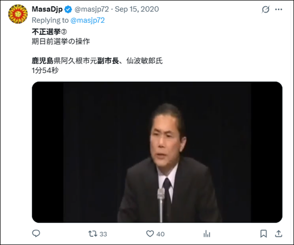The width and height of the screenshot is (294, 245).
Task: Click the share upload arrow icon
Action: pyautogui.click(x=278, y=234)
